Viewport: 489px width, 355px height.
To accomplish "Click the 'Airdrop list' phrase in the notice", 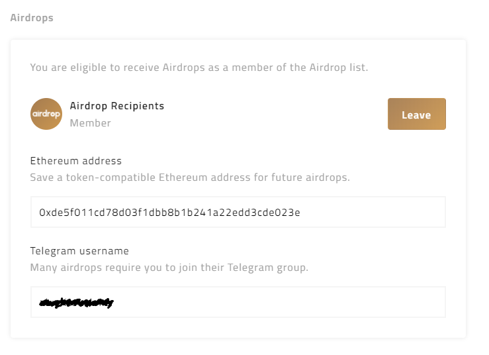I will (338, 68).
